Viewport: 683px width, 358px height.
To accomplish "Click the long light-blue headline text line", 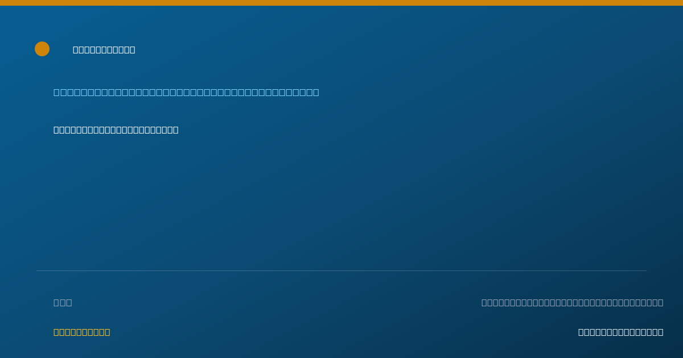I will coord(186,92).
